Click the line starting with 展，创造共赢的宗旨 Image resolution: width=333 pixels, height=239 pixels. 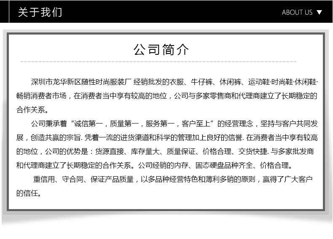(167, 138)
